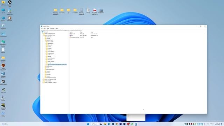
Task: Click the Console key folder icon
Action: point(45,38)
